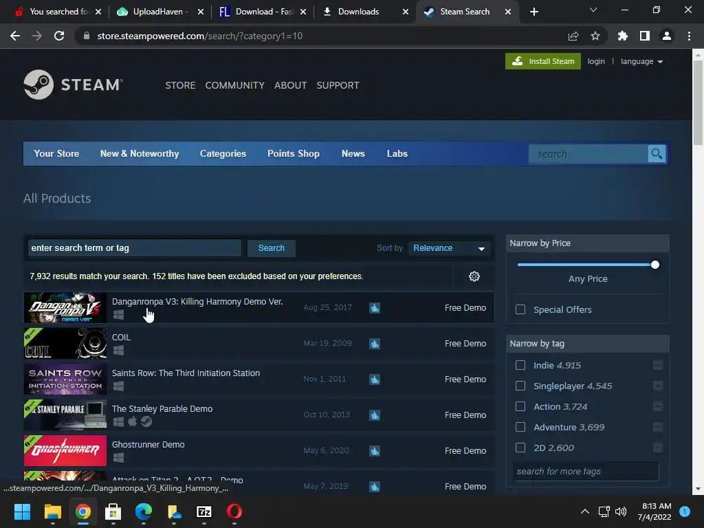Open the News tab
This screenshot has height=528, width=704.
pos(353,153)
